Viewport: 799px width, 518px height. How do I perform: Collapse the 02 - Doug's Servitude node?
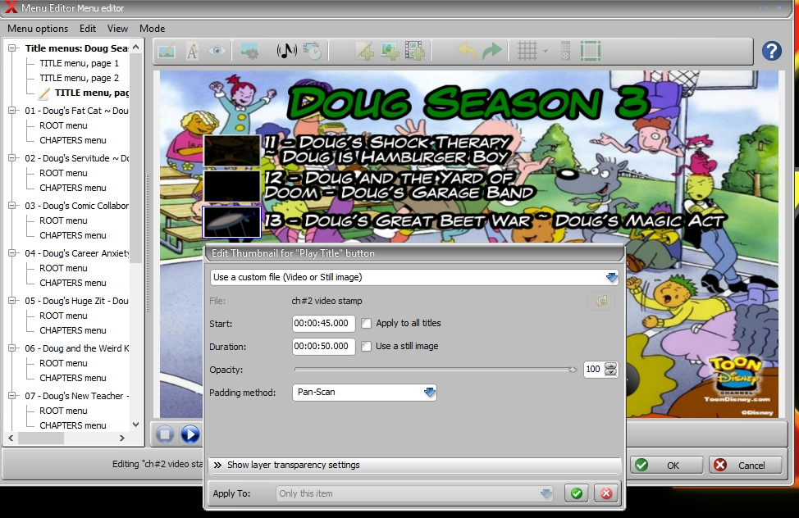[12, 158]
